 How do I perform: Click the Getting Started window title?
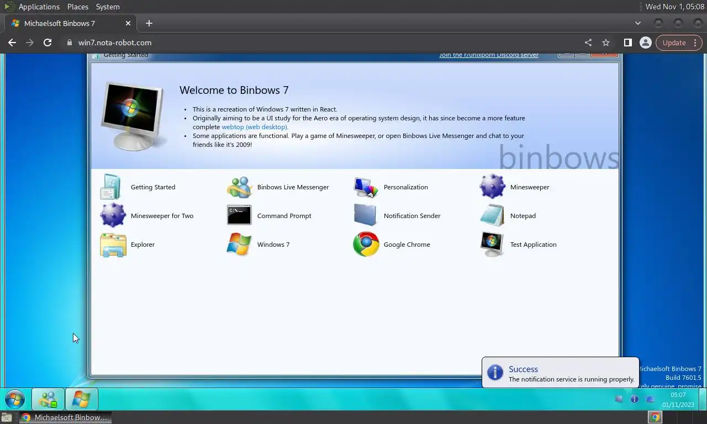126,55
